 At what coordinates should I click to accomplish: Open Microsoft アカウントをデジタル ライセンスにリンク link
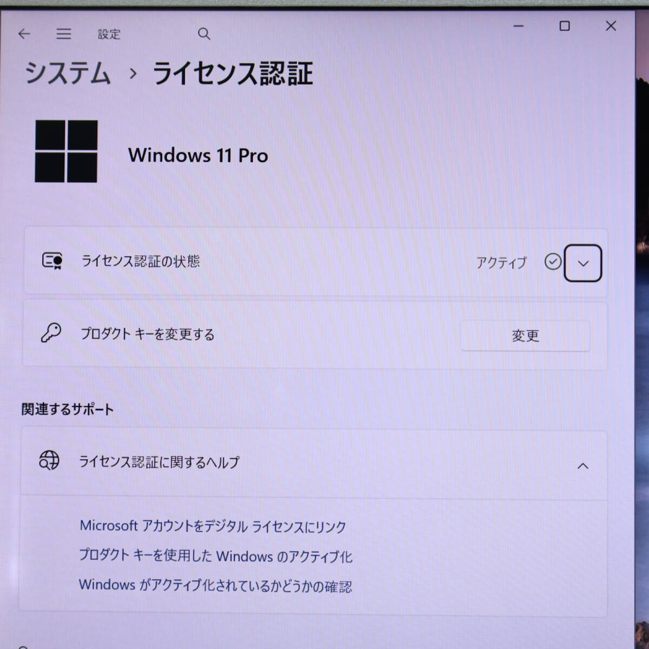tap(213, 526)
